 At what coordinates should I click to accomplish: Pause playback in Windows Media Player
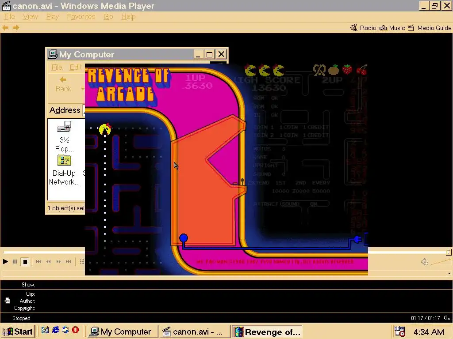[15, 262]
